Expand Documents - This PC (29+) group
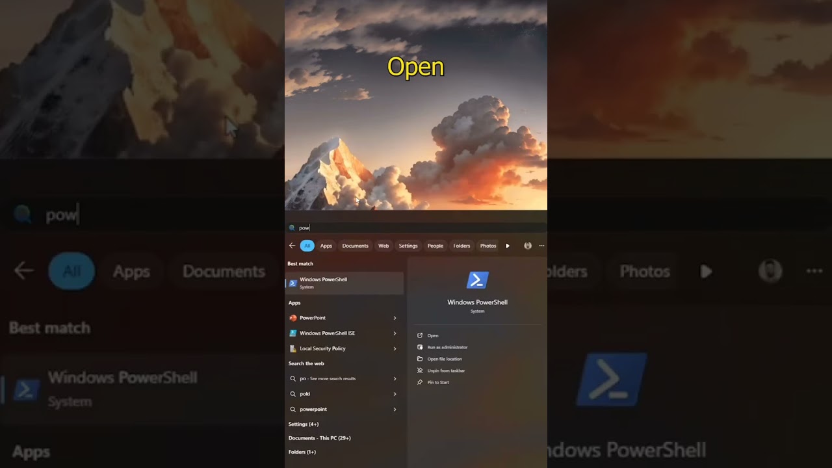The image size is (832, 468). click(x=320, y=438)
